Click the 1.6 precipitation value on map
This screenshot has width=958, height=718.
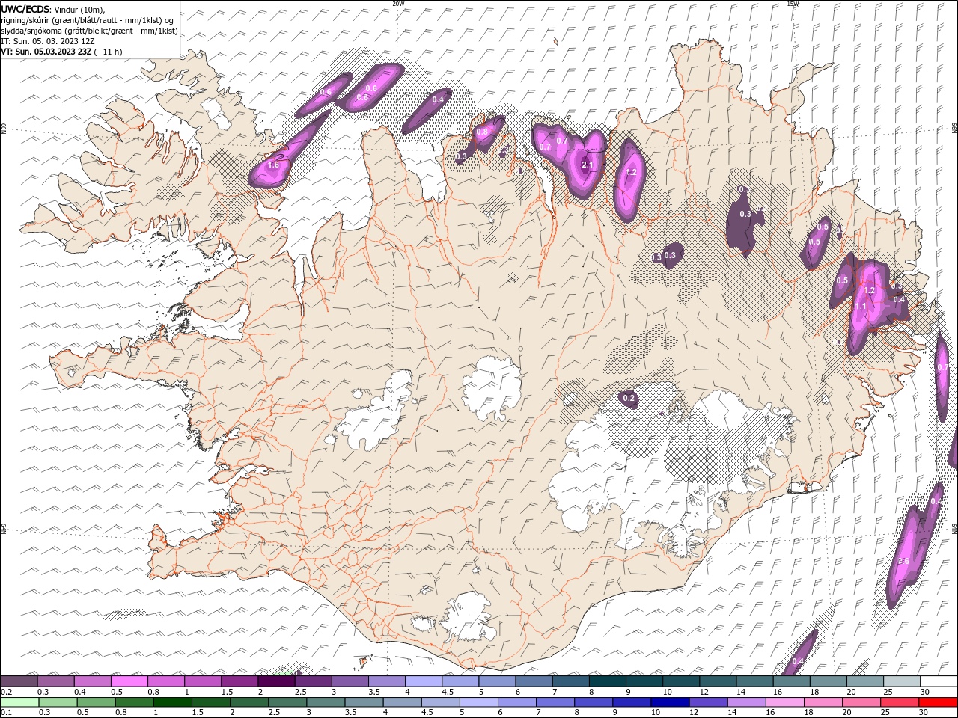[x=273, y=165]
